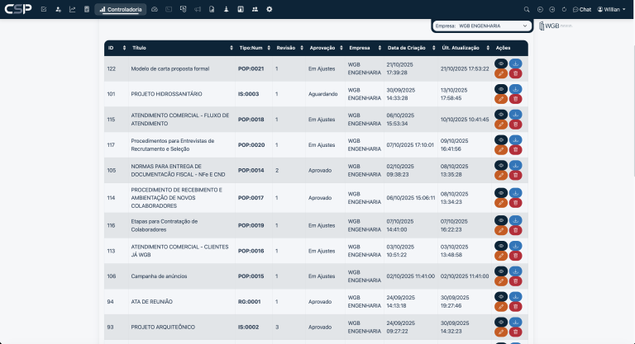This screenshot has height=344, width=635.
Task: Download the PROJETO HIDROSSANITÁRIO document
Action: 516,89
